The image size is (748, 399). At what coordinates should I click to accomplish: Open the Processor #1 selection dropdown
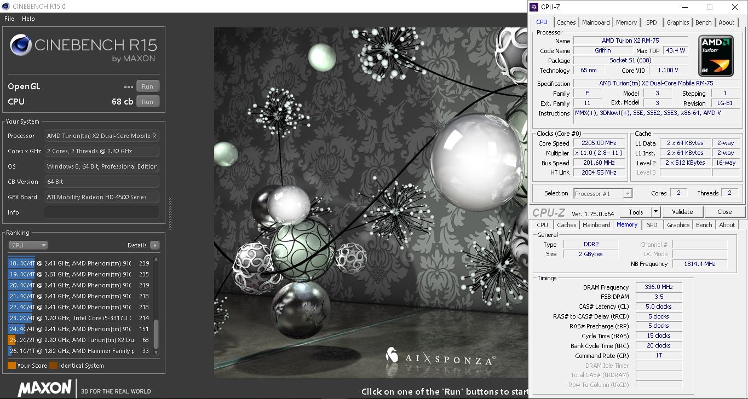click(603, 194)
